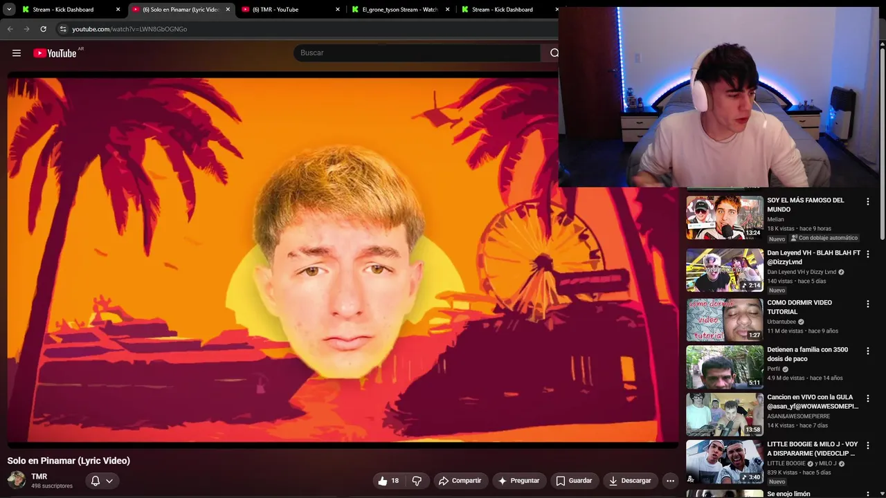Open the ASAN&AWESOMEPIERRE channel name
The image size is (886, 498).
798,416
